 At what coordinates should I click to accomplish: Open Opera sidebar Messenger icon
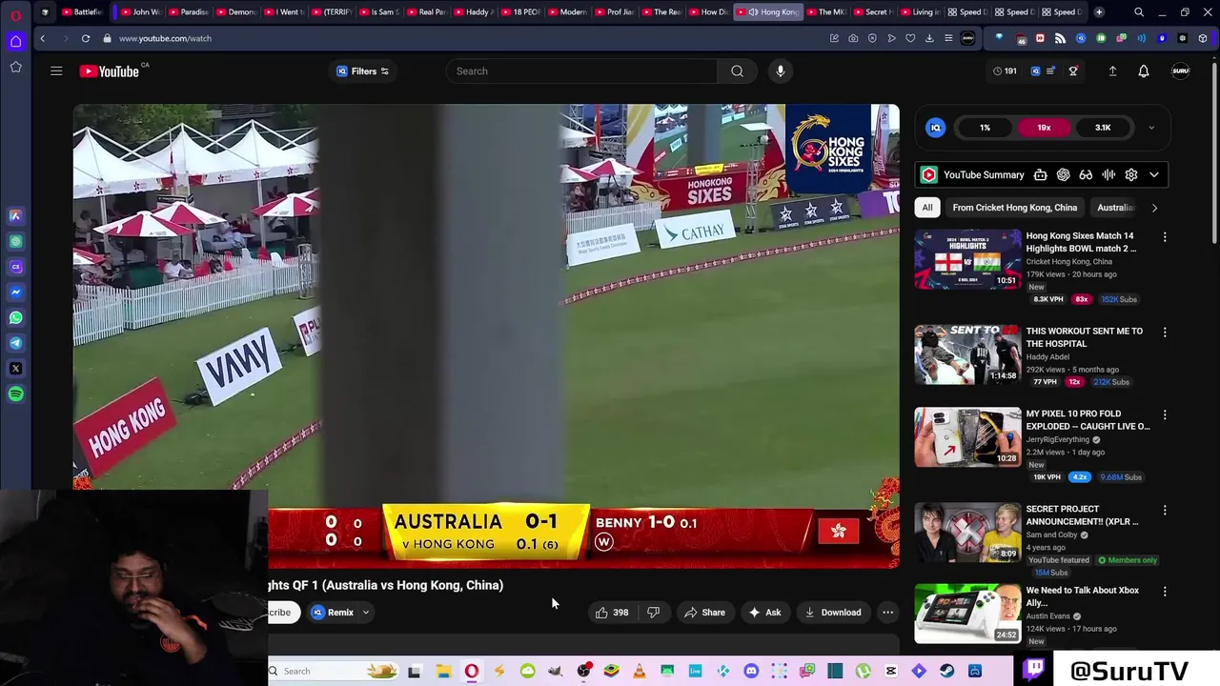[15, 293]
